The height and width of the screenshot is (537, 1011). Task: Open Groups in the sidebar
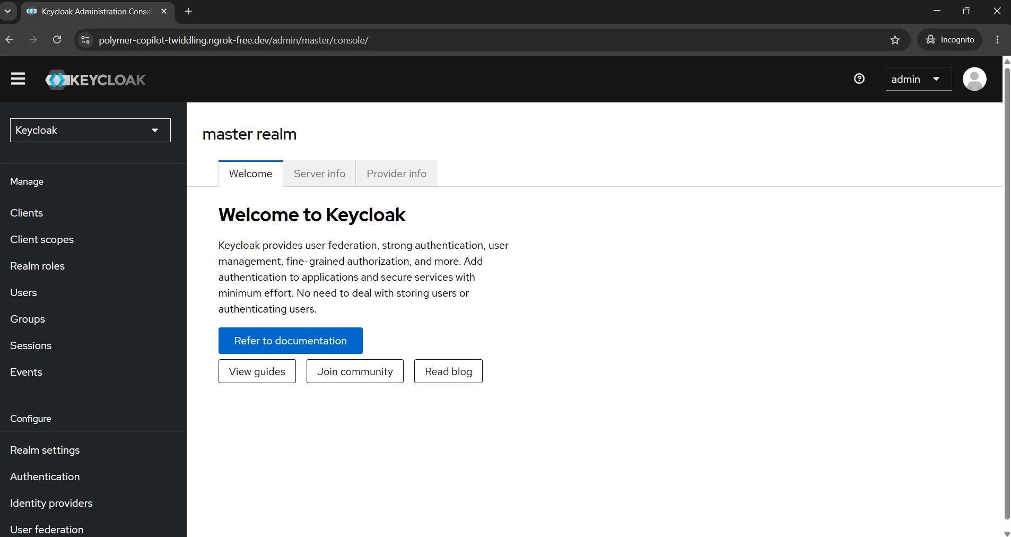[x=28, y=319]
